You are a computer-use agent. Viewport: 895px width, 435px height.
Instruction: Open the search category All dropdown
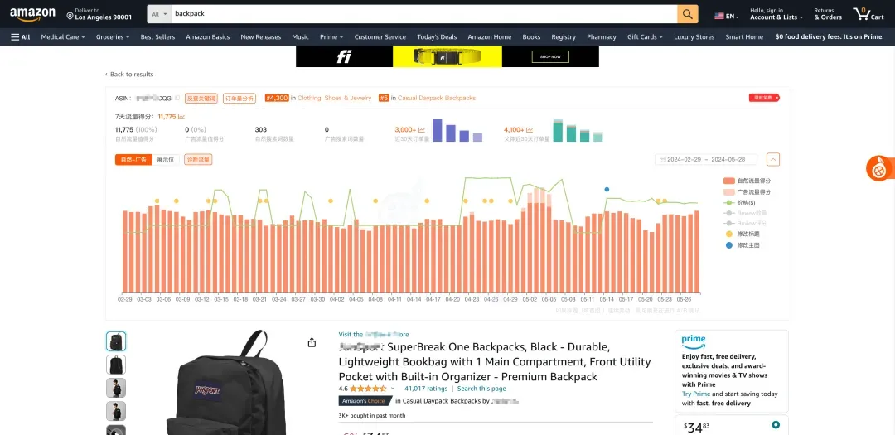(x=159, y=14)
